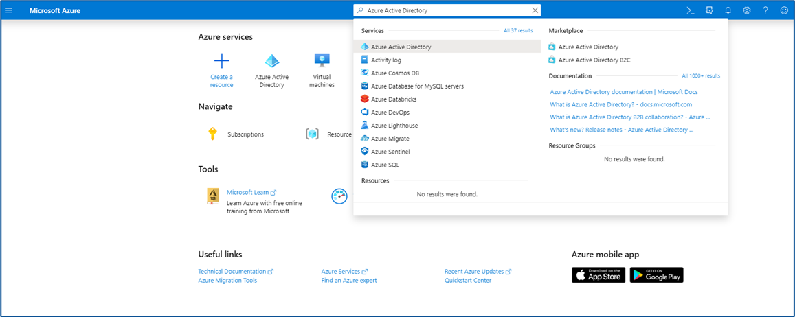Screen dimensions: 795x317
Task: Open Azure Services useful link
Action: (344, 272)
